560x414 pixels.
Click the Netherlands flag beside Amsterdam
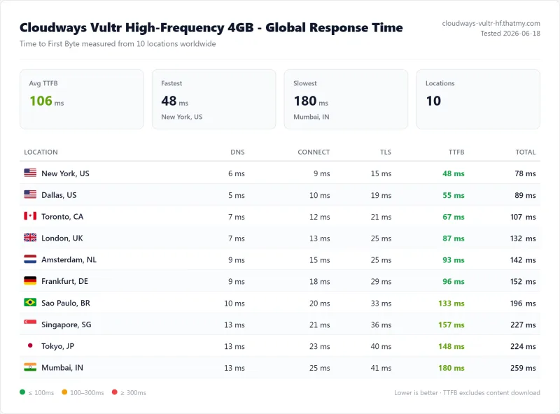tap(30, 259)
